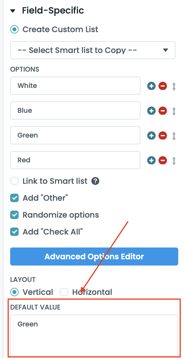The image size is (185, 358).
Task: Select the Create Custom List radio button
Action: coord(14,29)
